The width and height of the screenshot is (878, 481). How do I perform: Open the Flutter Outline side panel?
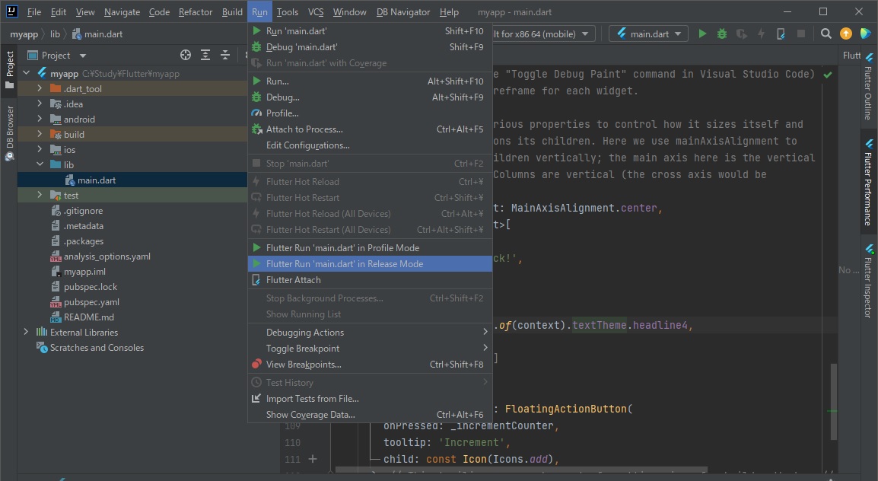coord(868,86)
